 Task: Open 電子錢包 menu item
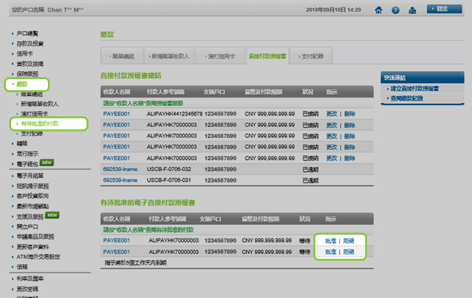pyautogui.click(x=27, y=164)
